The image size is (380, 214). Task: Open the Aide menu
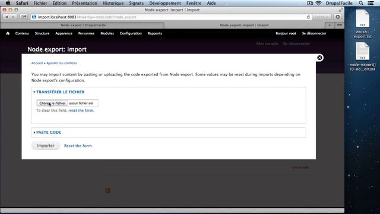pyautogui.click(x=211, y=3)
